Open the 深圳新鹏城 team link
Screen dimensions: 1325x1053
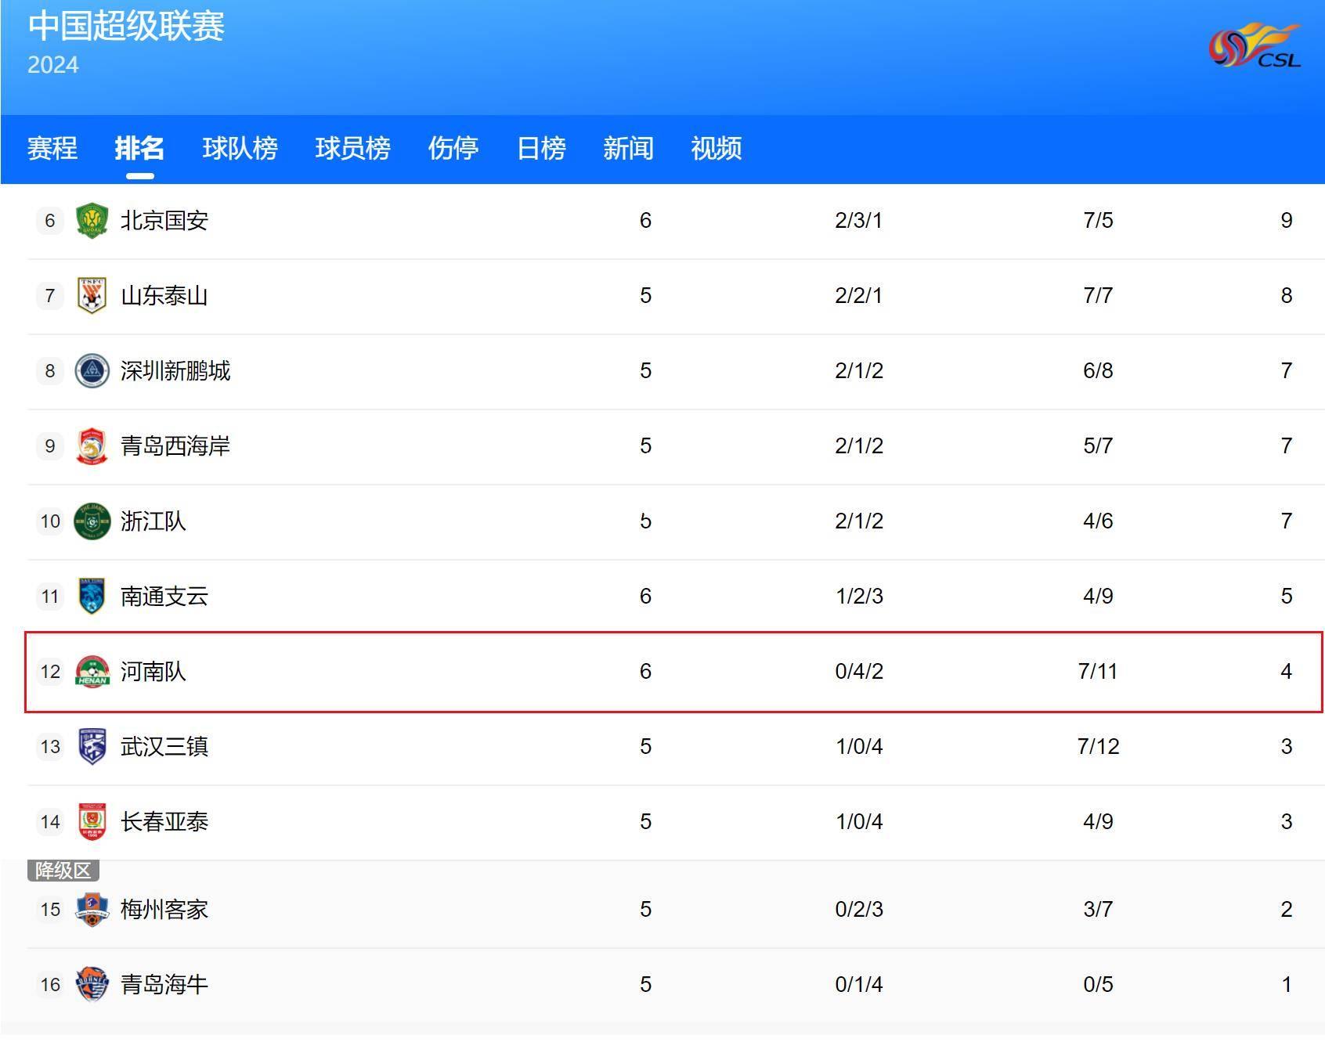tap(175, 371)
